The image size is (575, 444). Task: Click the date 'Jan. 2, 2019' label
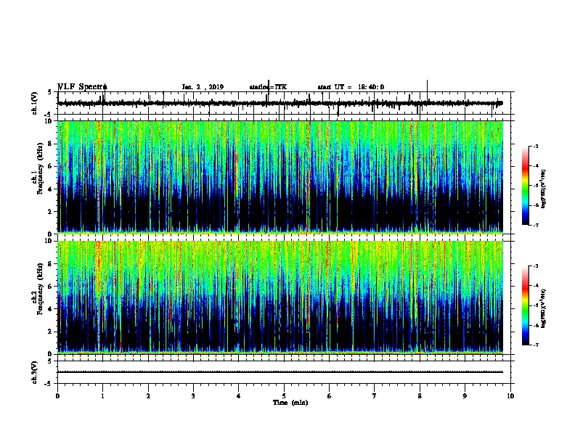tap(203, 87)
